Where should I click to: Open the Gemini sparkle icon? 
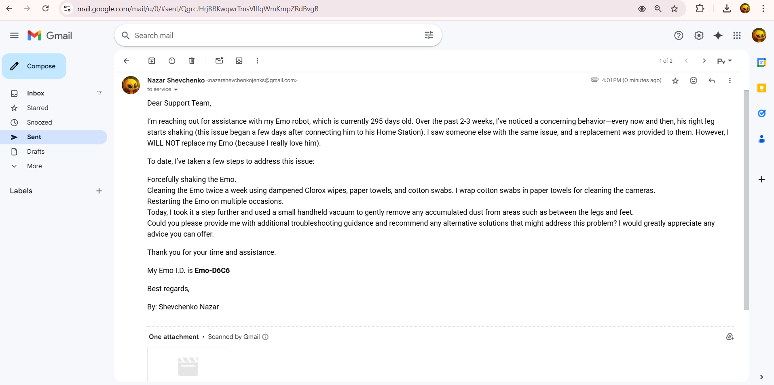click(718, 36)
